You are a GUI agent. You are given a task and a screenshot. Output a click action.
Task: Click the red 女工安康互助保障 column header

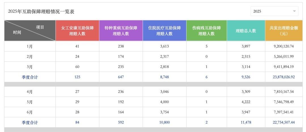[77, 31]
